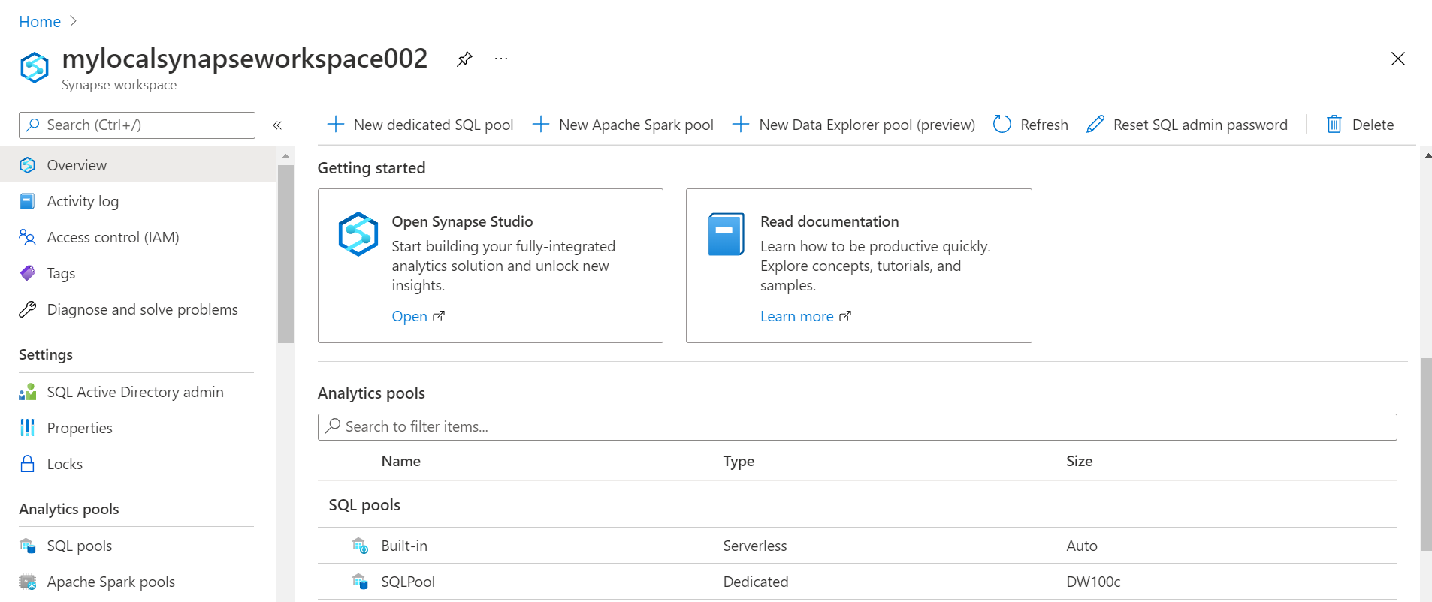The height and width of the screenshot is (602, 1432).
Task: Create a New Apache Spark pool
Action: click(623, 125)
